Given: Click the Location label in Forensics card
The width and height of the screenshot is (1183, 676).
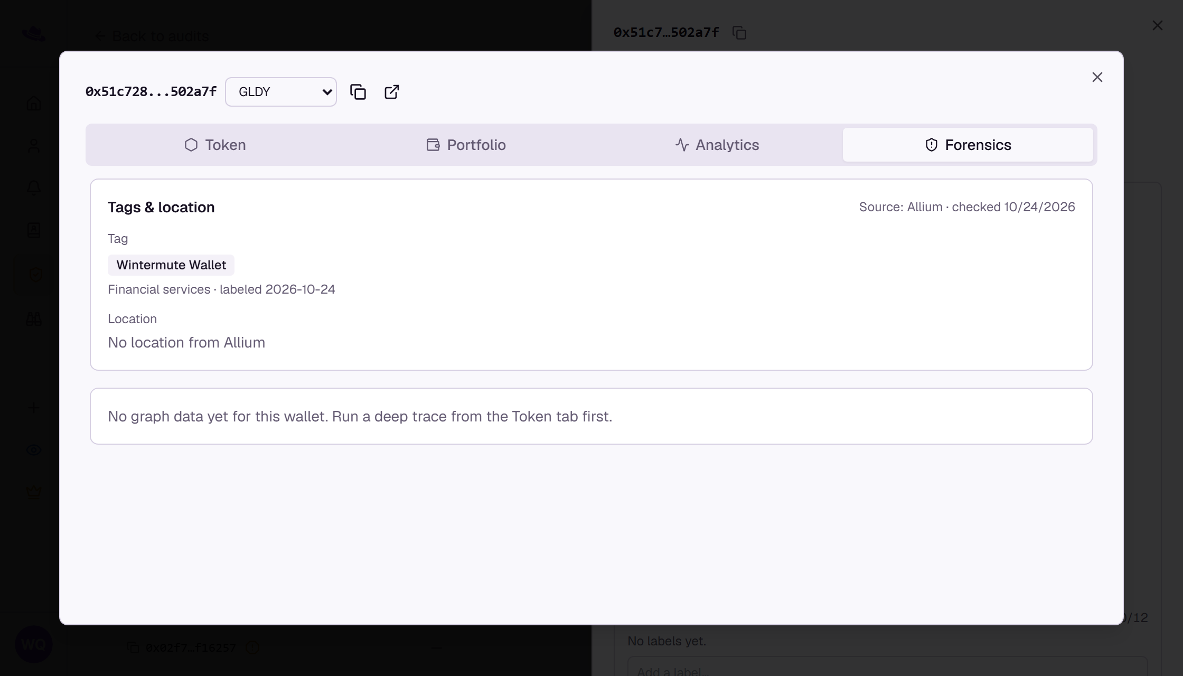Looking at the screenshot, I should tap(132, 319).
